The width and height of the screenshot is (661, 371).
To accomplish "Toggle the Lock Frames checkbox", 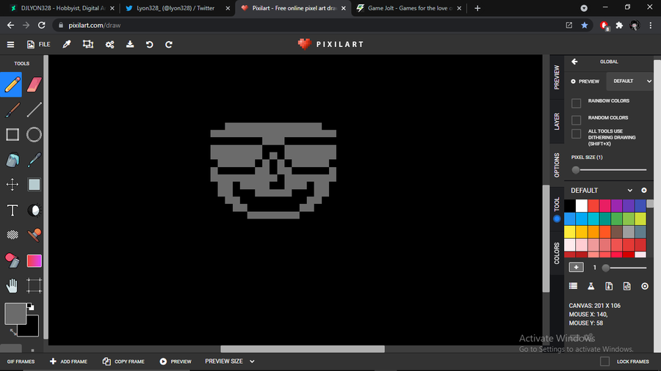I will tap(604, 361).
